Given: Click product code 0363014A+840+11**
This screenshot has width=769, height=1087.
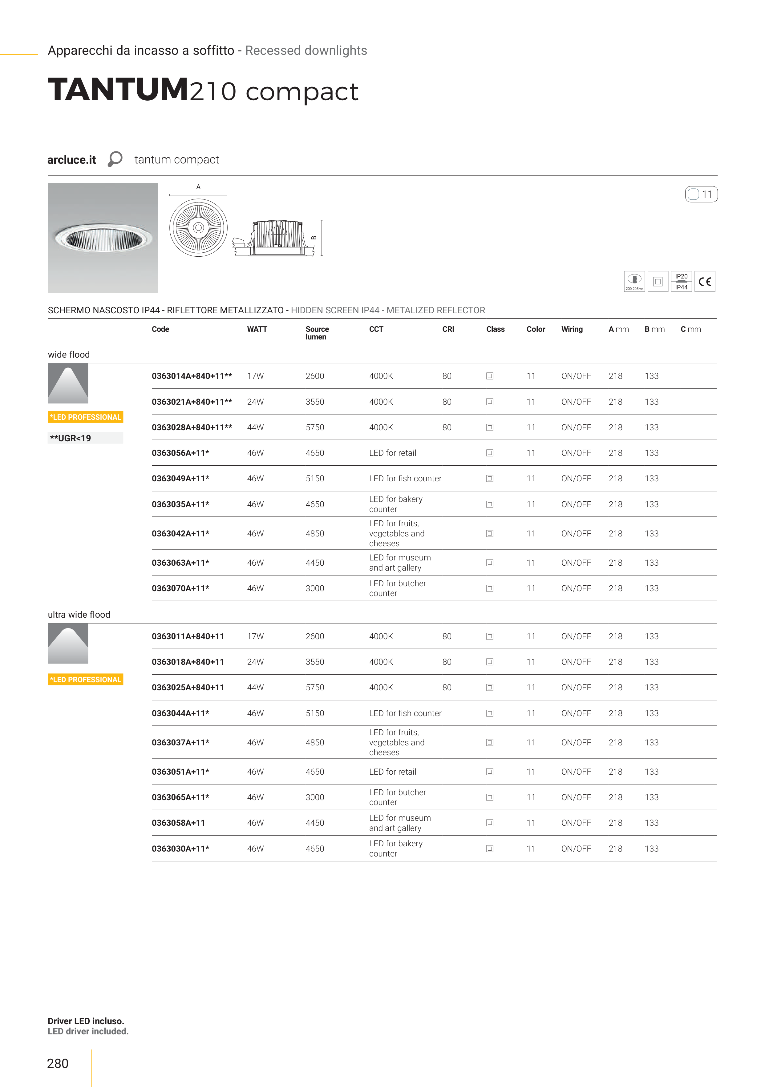Looking at the screenshot, I should [192, 376].
